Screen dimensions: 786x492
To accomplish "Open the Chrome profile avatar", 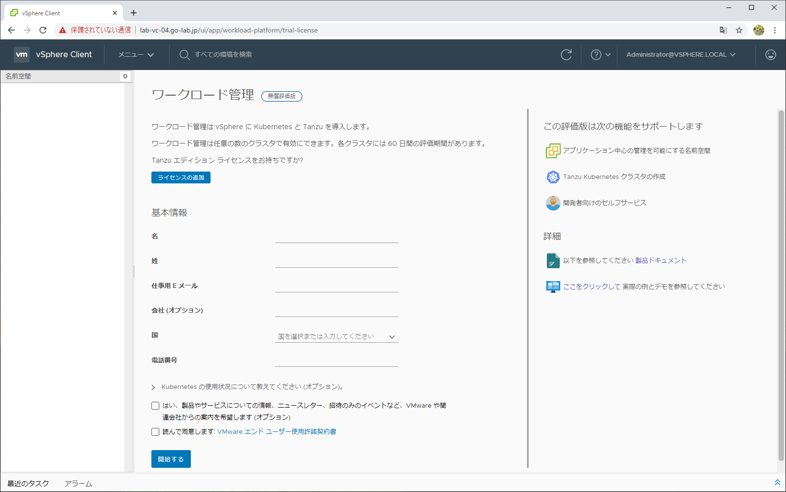I will click(x=759, y=30).
